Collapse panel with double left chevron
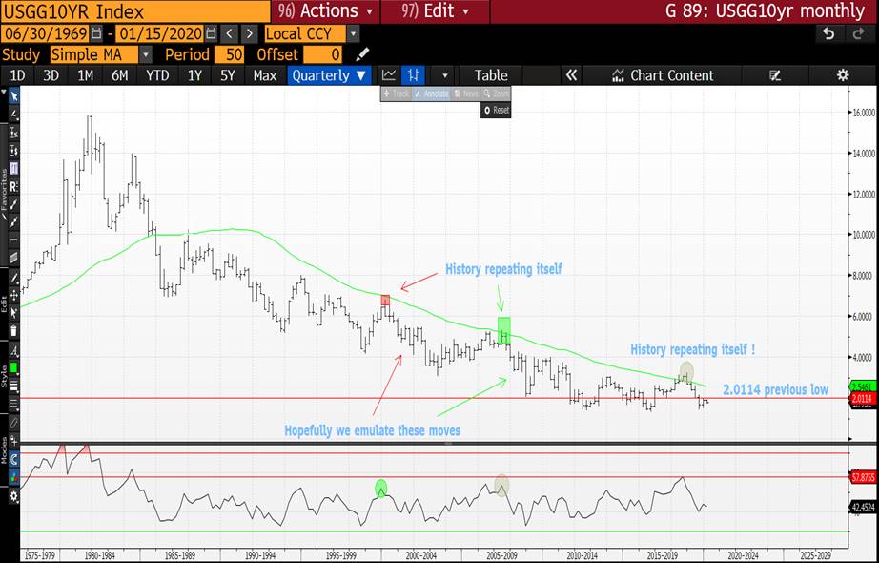The image size is (879, 563). (572, 75)
